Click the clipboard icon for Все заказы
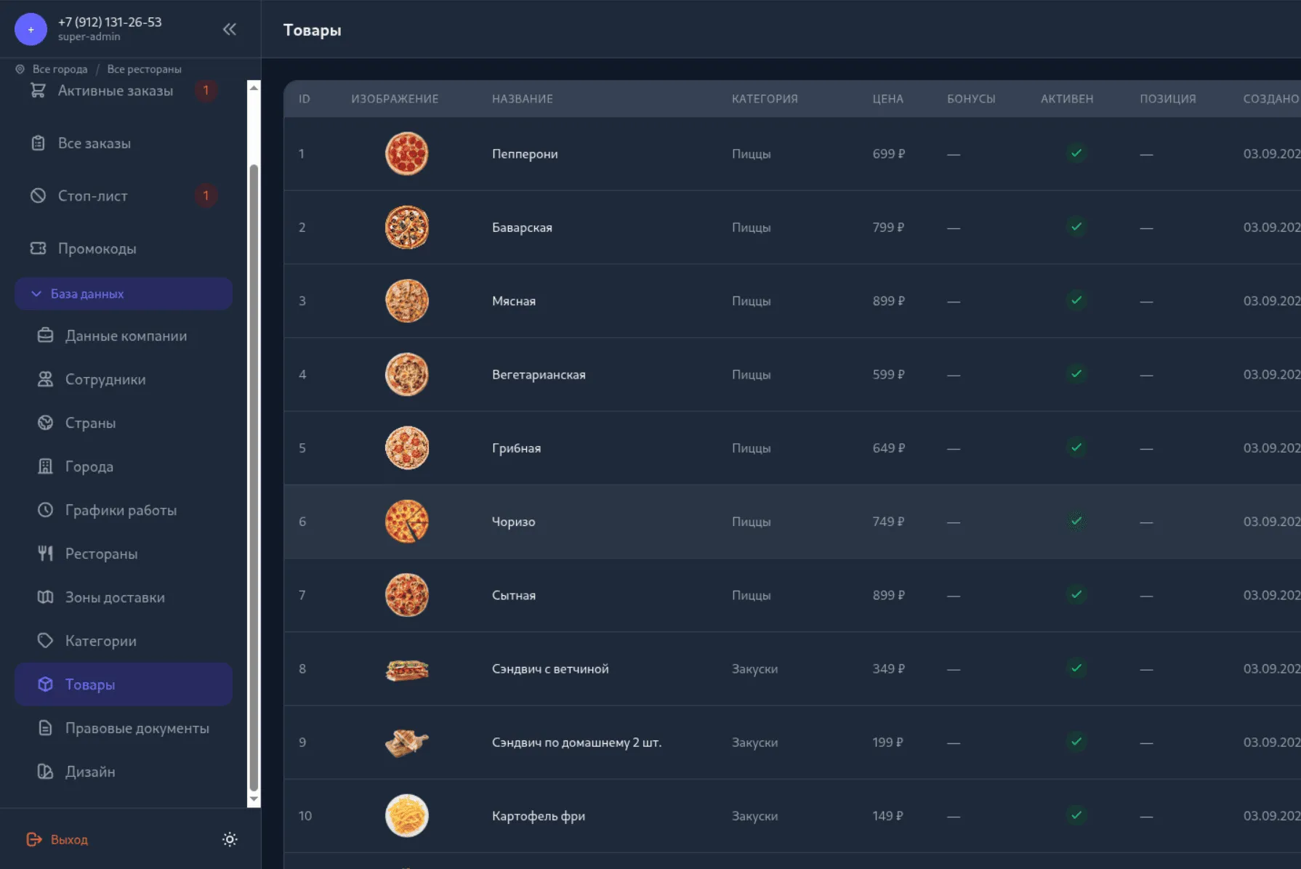Screen dimensions: 1301x869 pyautogui.click(x=38, y=143)
